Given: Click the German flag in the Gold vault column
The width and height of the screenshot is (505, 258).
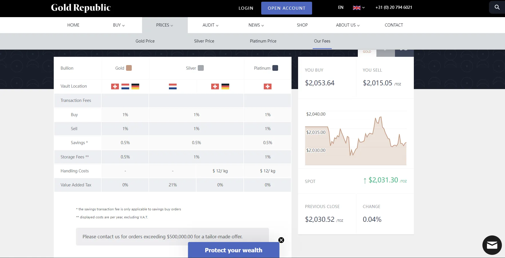Looking at the screenshot, I should pos(135,86).
